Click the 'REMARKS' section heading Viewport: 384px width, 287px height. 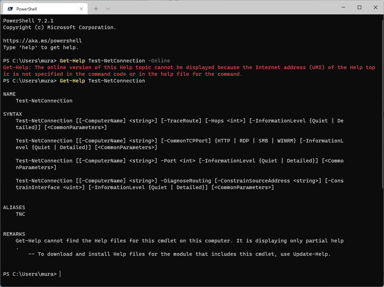[x=14, y=234]
